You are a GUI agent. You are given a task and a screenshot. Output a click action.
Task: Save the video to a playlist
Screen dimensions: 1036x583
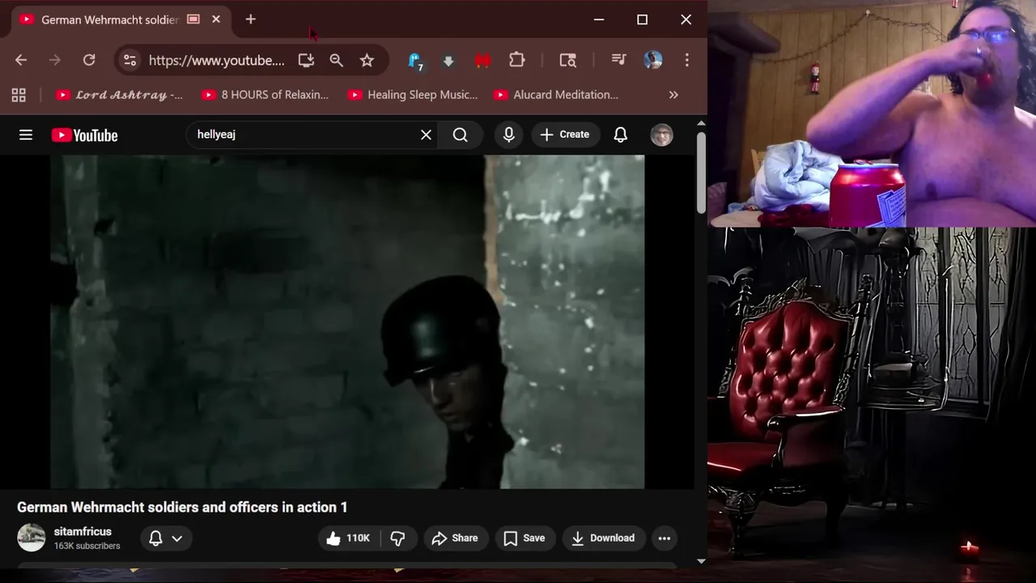click(525, 538)
